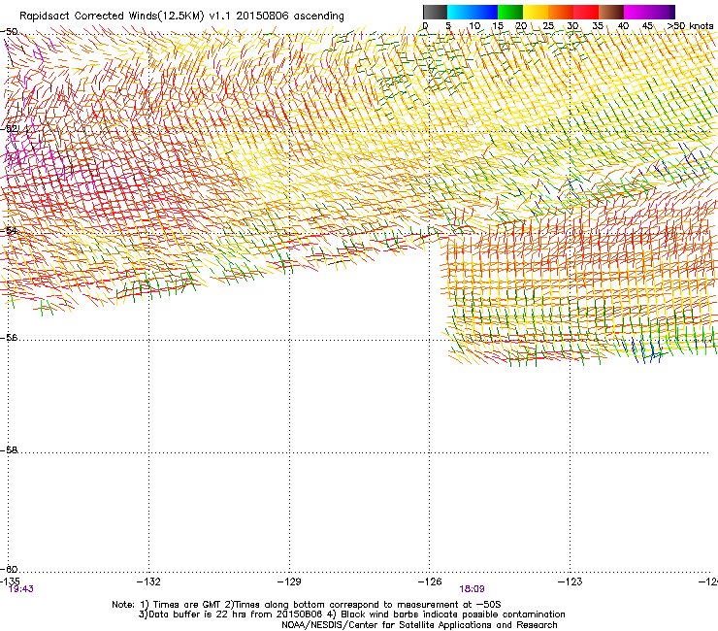Click the red 30-35 knots legend swatch
The image size is (718, 631).
click(586, 12)
